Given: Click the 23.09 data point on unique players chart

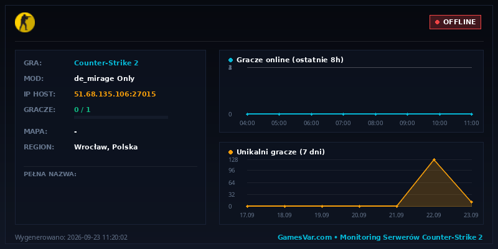Looking at the screenshot, I should point(472,202).
